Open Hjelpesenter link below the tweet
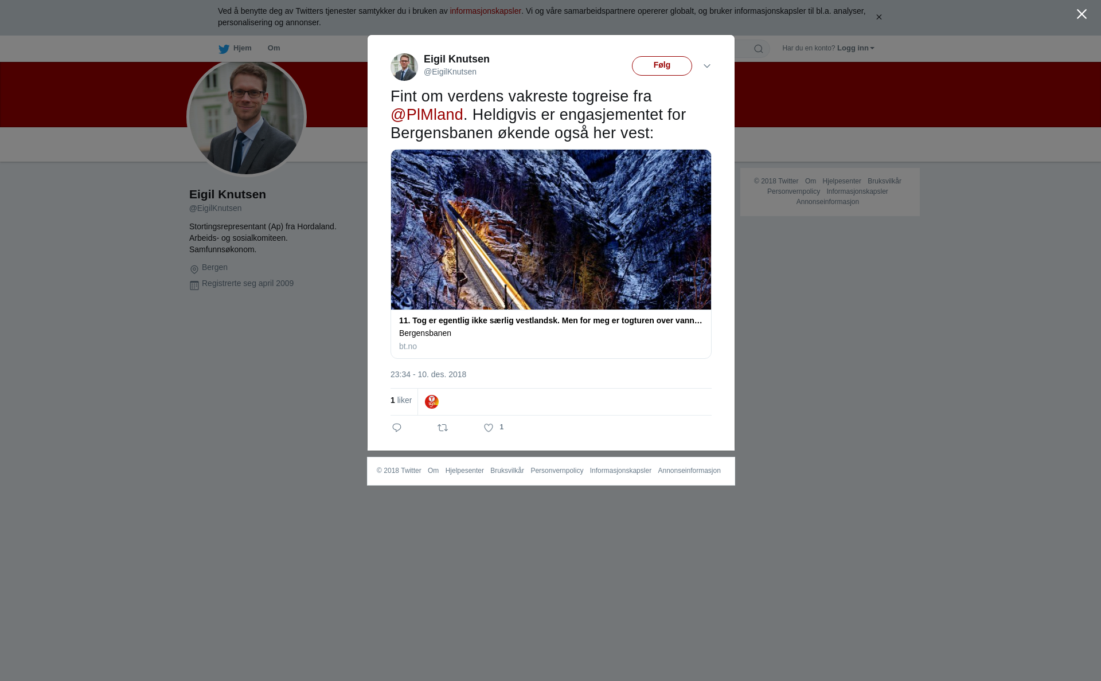This screenshot has width=1101, height=681. [464, 471]
